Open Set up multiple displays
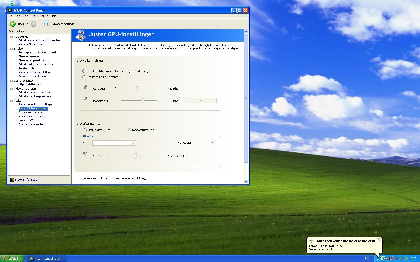Screen dimensions: 420x262 pyautogui.click(x=32, y=76)
